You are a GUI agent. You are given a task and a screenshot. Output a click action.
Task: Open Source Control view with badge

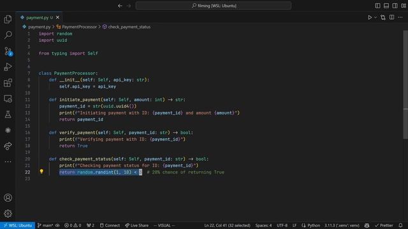tap(8, 51)
